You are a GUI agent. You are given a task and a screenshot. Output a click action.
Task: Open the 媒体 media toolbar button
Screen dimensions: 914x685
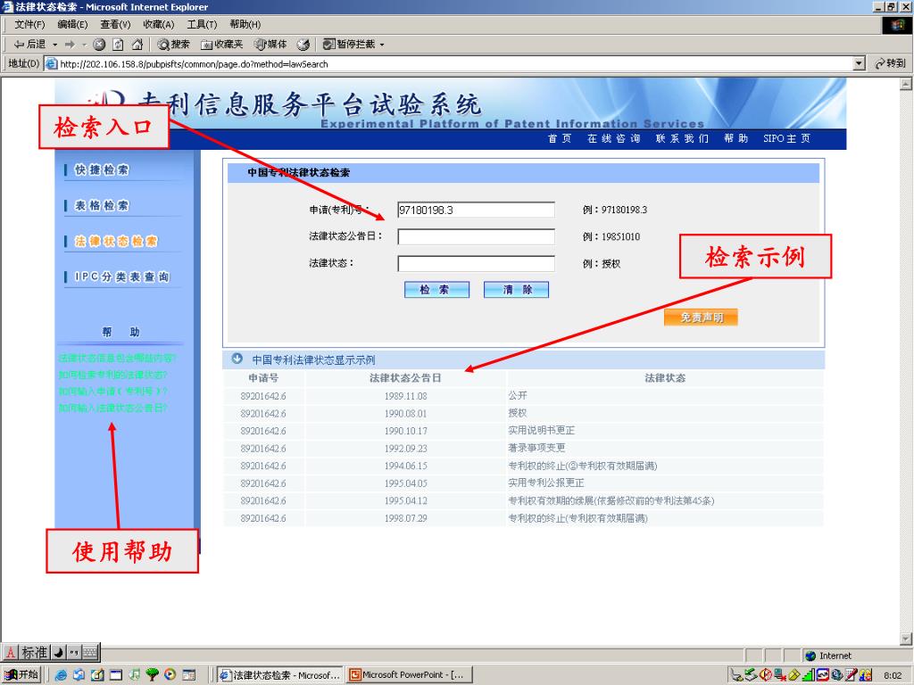pyautogui.click(x=271, y=45)
